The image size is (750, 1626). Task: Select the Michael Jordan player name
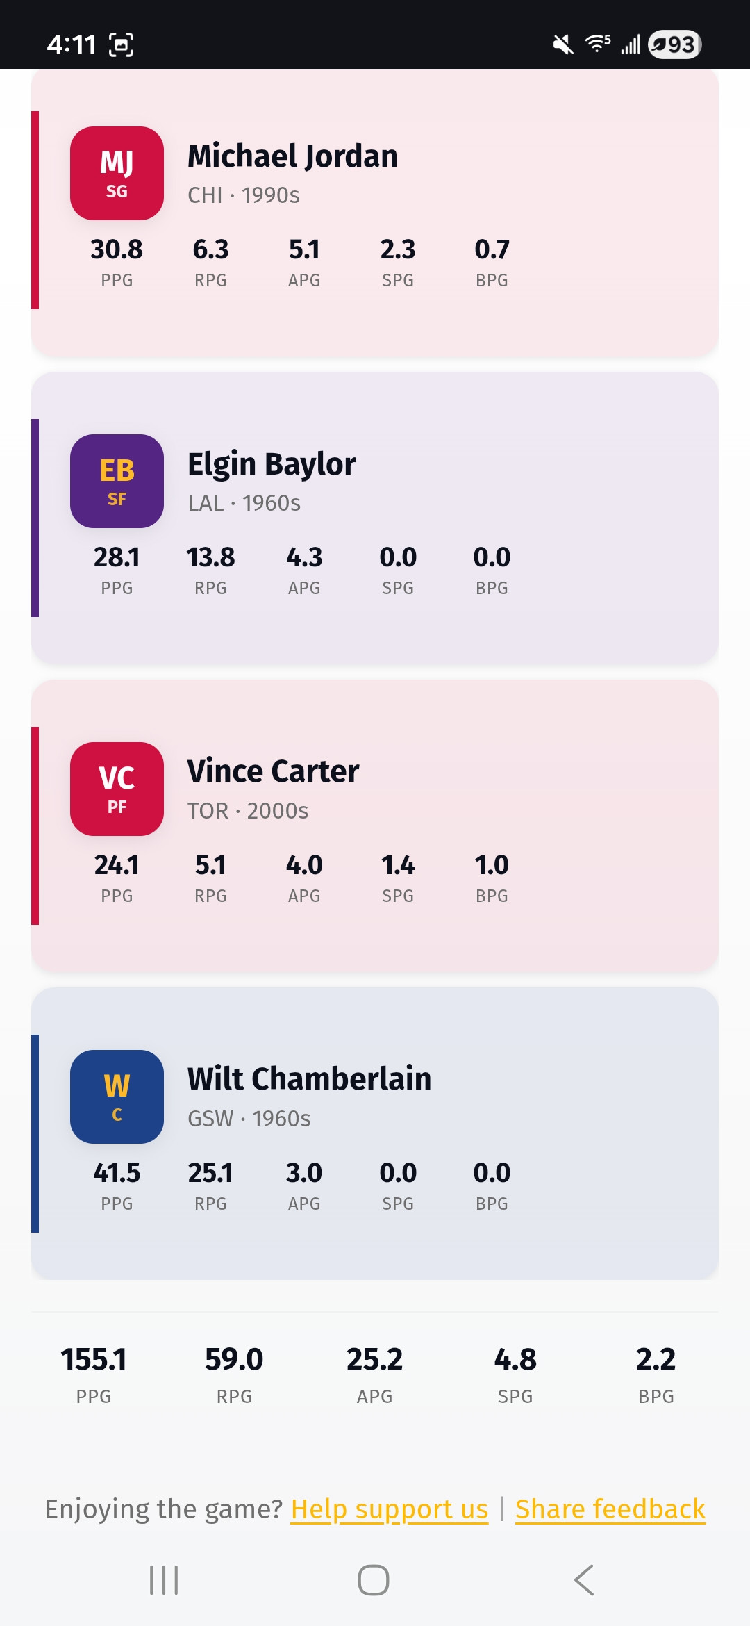click(x=292, y=156)
